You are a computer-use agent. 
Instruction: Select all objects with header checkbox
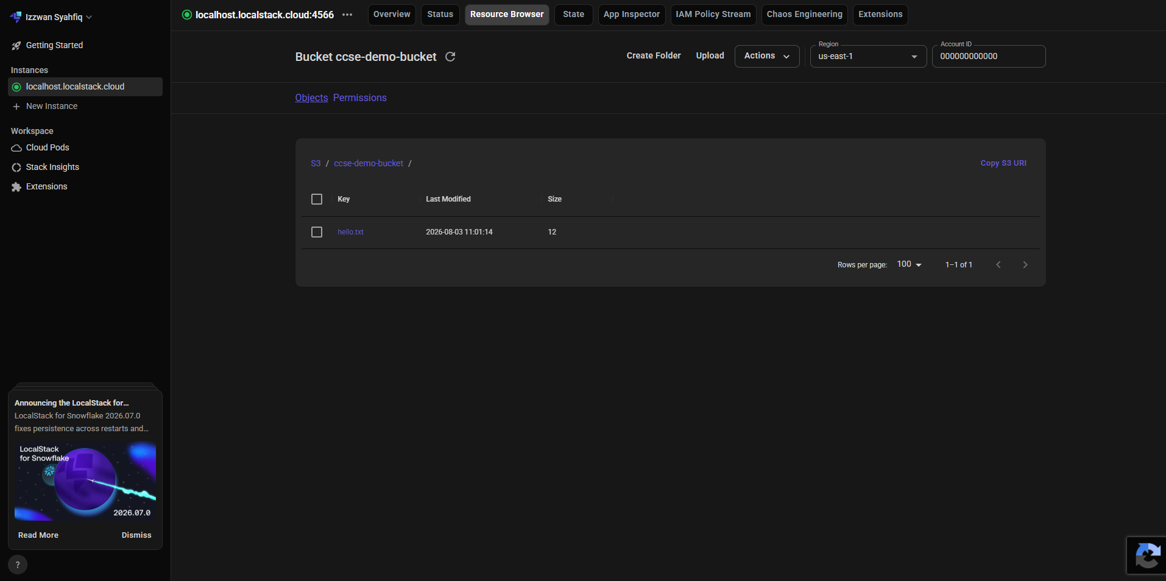(x=317, y=199)
